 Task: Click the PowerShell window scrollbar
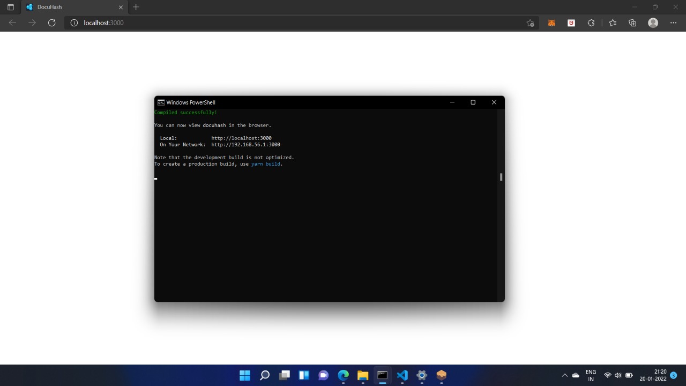click(500, 177)
